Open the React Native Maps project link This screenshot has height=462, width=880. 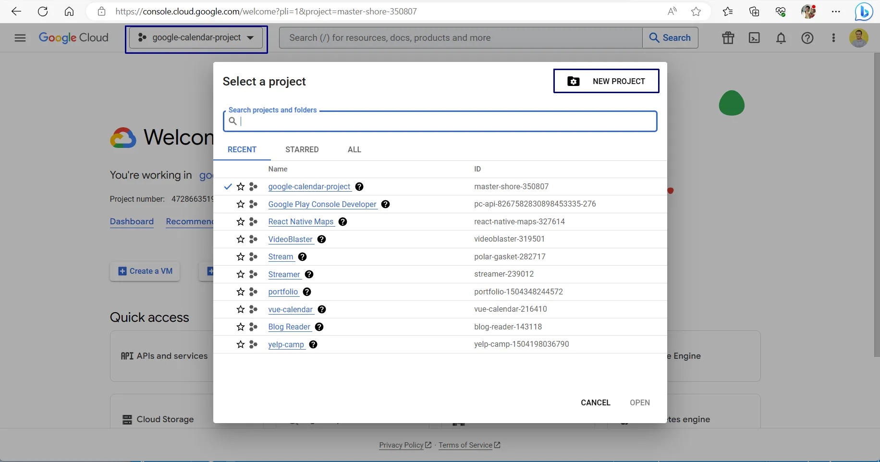301,222
